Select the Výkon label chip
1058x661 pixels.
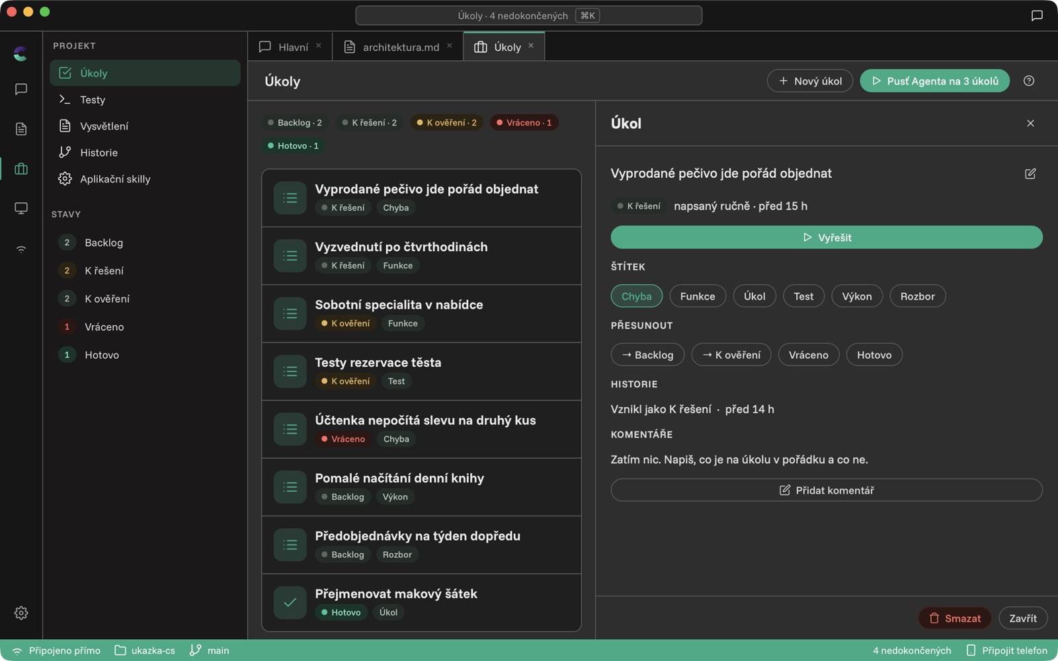tap(856, 296)
